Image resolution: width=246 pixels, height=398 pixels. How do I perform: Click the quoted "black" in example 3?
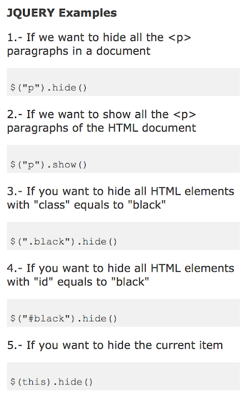(147, 205)
